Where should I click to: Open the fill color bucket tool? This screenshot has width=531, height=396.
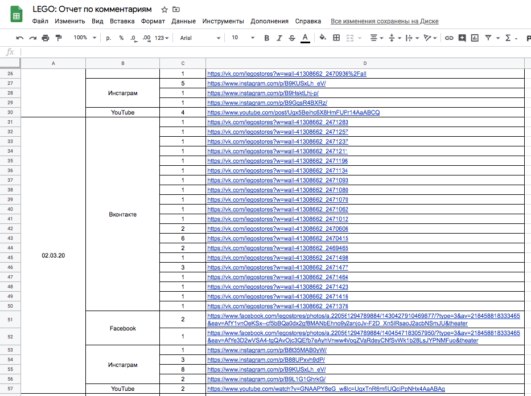pyautogui.click(x=323, y=38)
